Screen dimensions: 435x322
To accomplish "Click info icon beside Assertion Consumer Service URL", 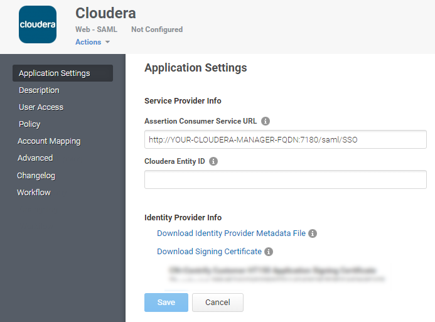I will (x=266, y=121).
